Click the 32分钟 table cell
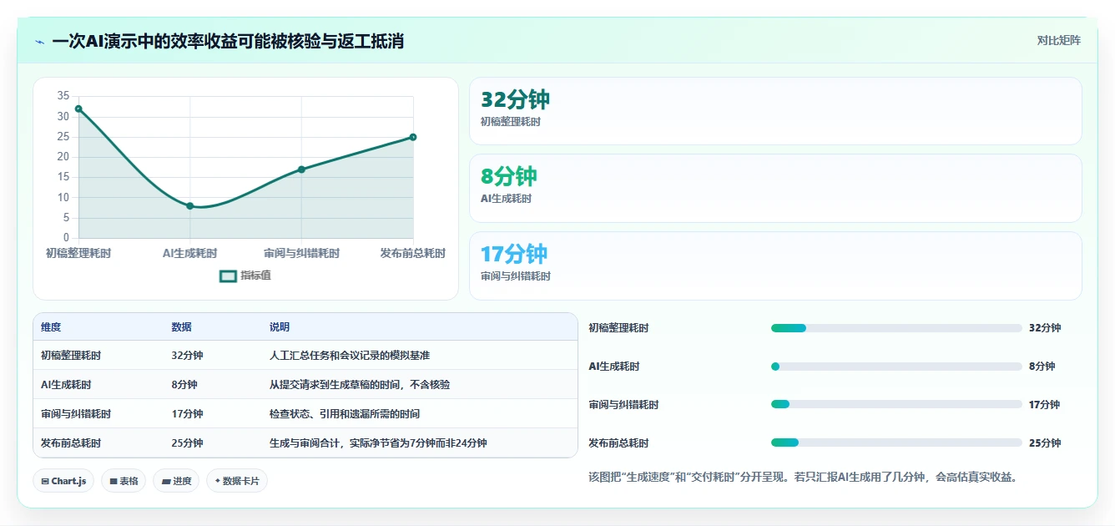 pos(187,356)
